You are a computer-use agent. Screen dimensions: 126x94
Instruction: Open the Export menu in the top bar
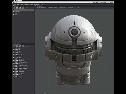pos(31,4)
